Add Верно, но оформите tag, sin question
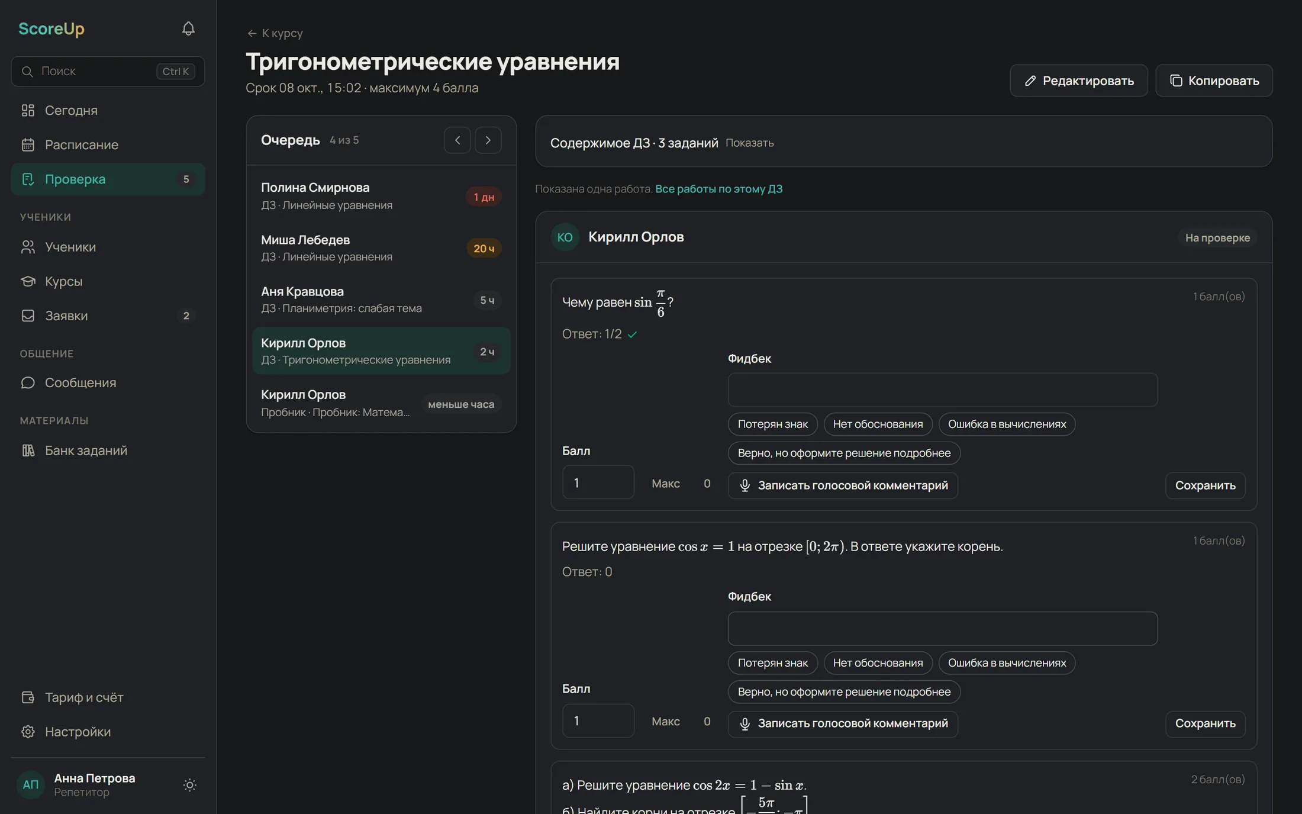This screenshot has width=1302, height=814. pos(844,453)
